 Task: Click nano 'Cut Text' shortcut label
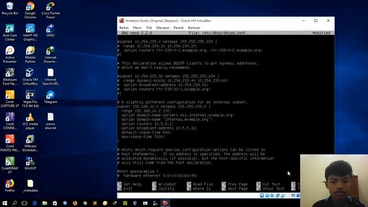(x=271, y=184)
